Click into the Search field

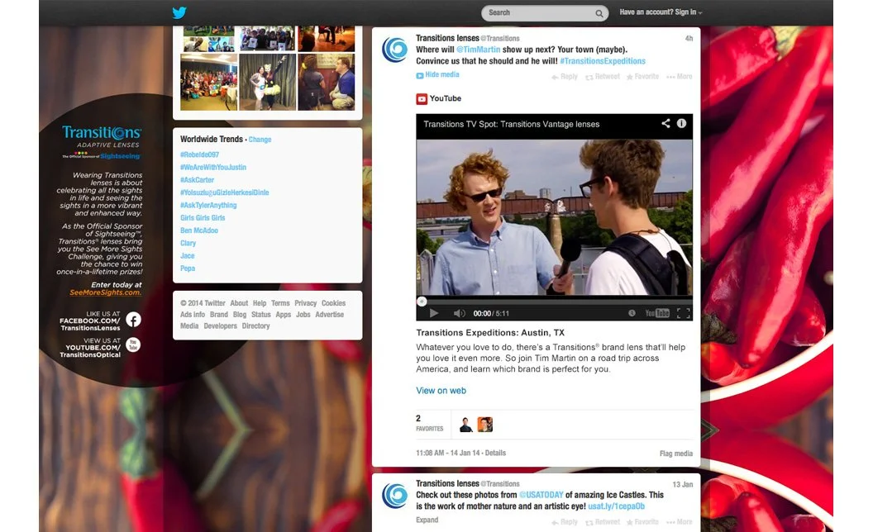click(545, 12)
